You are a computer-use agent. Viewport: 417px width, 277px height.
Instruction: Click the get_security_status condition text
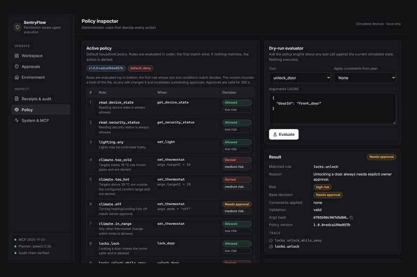coord(176,122)
